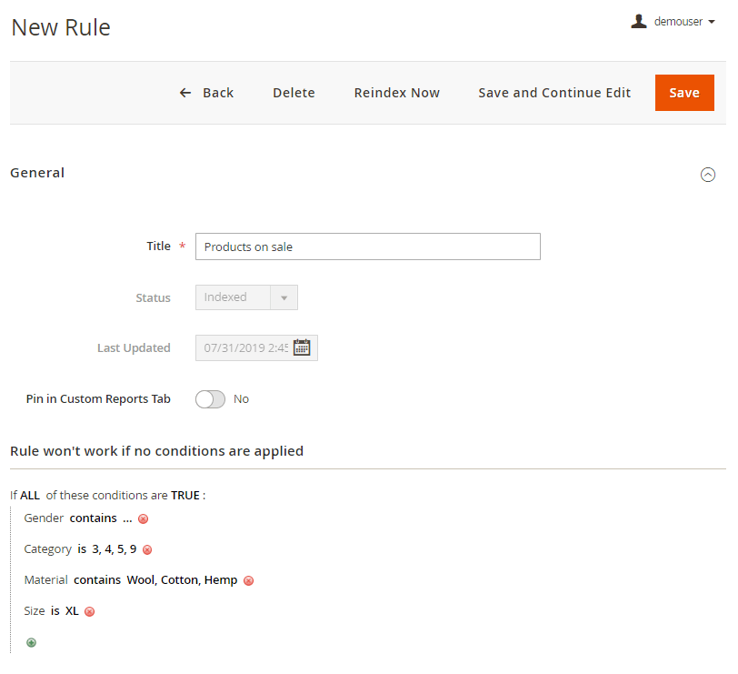Collapse the General section
Image resolution: width=738 pixels, height=674 pixels.
pyautogui.click(x=708, y=175)
